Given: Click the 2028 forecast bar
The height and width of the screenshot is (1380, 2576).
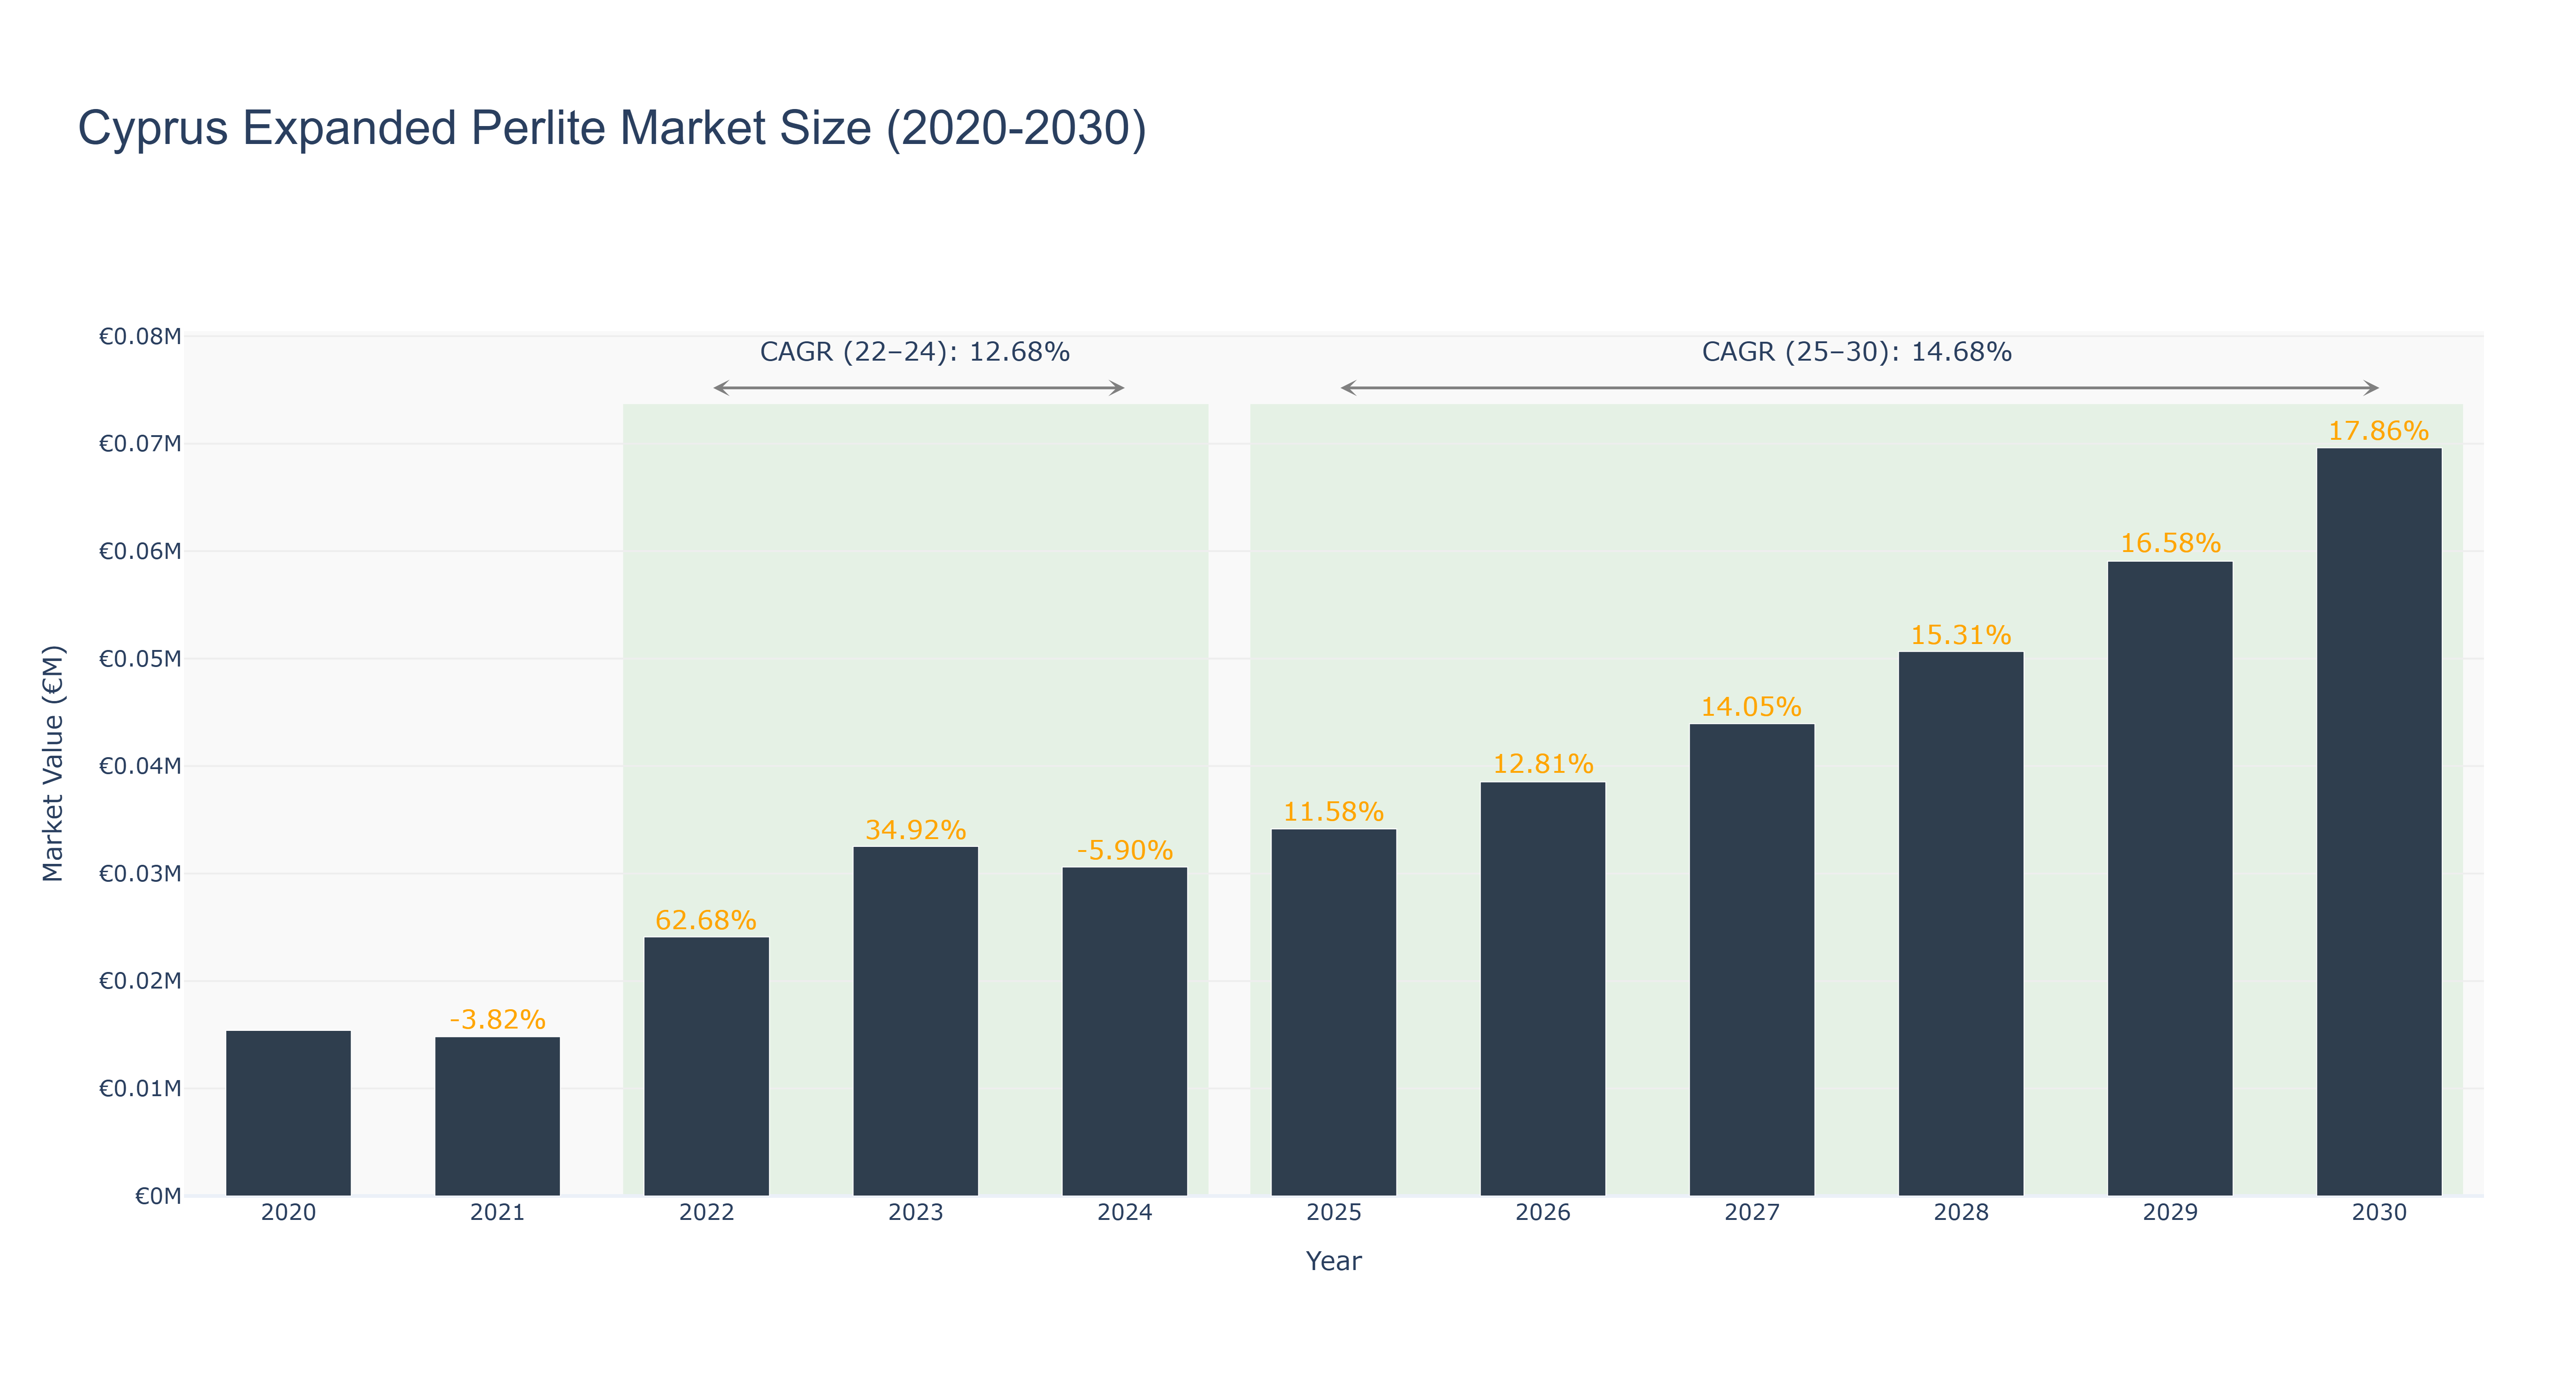Looking at the screenshot, I should tap(1960, 924).
